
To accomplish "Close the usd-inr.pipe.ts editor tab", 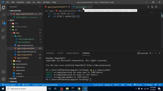I will (91, 7).
